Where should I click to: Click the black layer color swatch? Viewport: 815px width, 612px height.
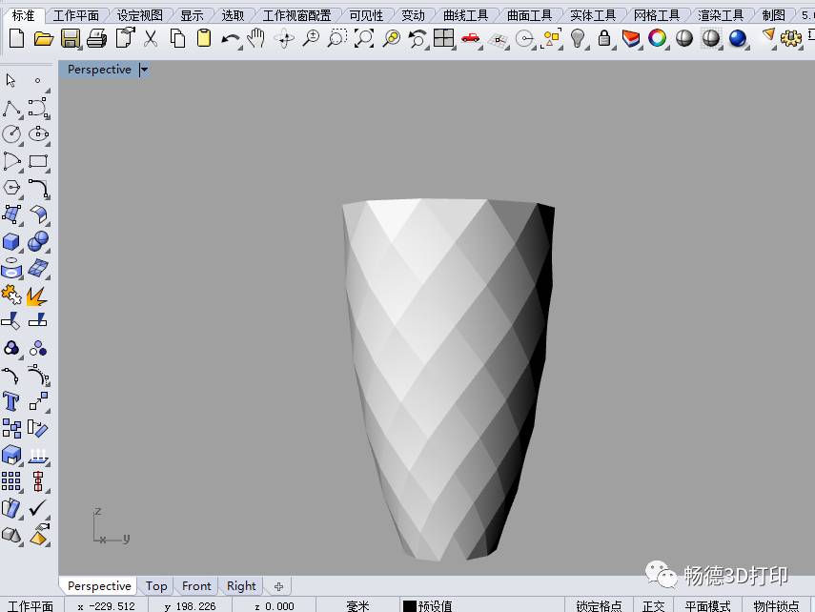point(410,605)
